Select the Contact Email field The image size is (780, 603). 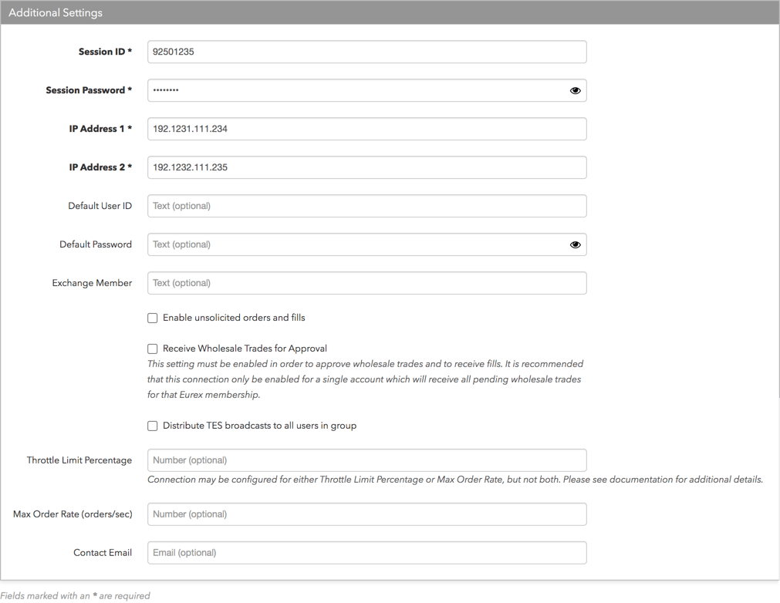pyautogui.click(x=367, y=553)
